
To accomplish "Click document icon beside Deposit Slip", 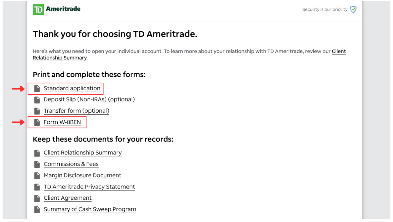I will pos(37,100).
